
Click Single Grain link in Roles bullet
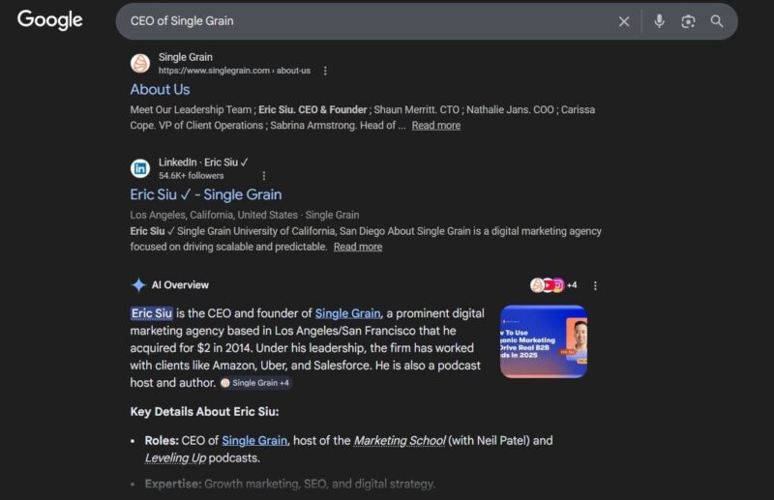click(x=254, y=440)
